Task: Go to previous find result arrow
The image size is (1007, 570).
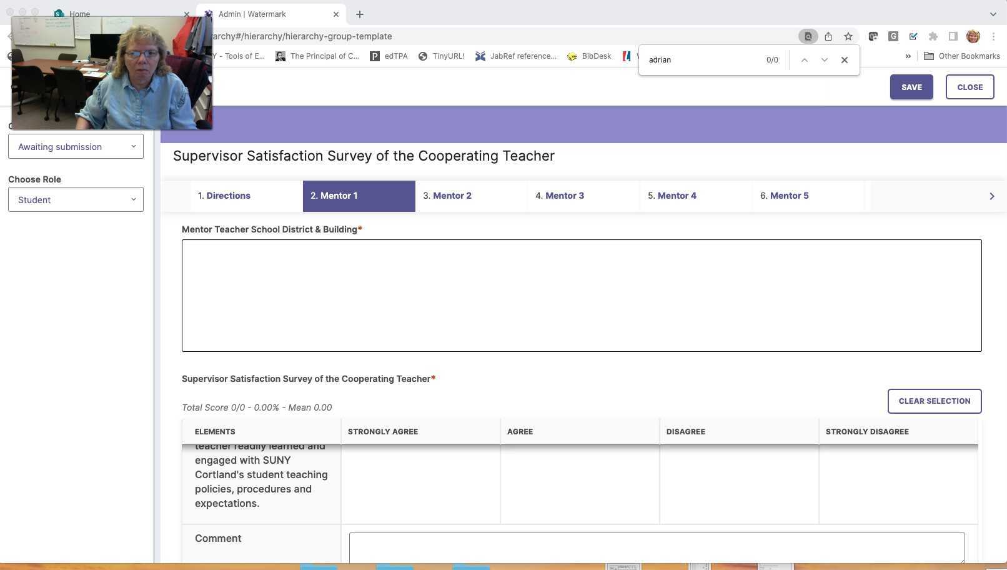Action: [804, 60]
